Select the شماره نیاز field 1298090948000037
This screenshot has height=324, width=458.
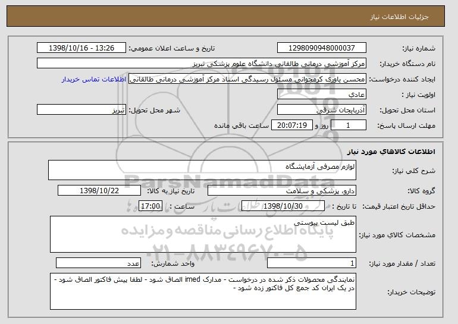(322, 48)
